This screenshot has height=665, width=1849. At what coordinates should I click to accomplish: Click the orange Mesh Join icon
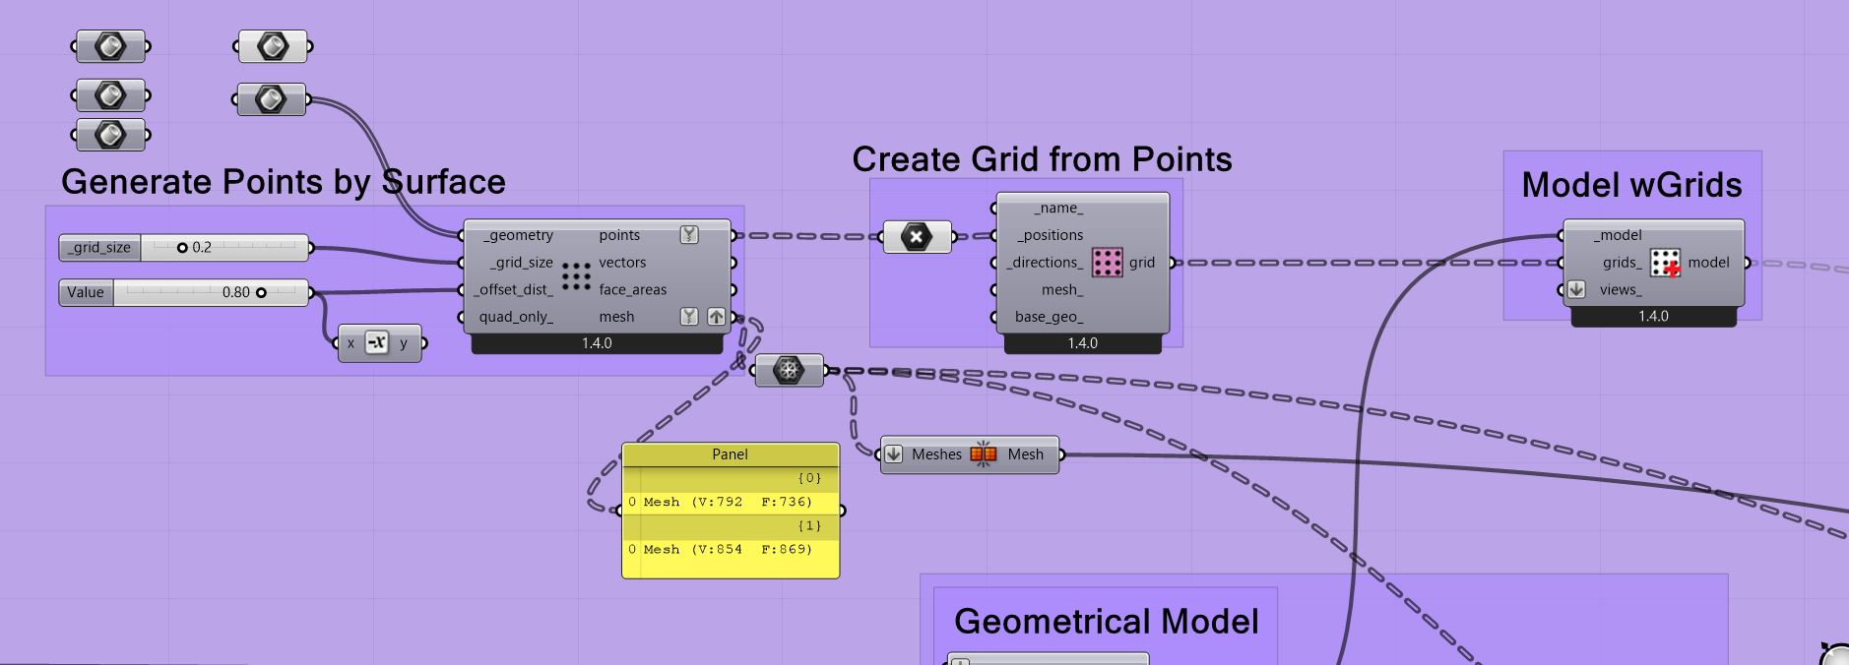coord(984,454)
